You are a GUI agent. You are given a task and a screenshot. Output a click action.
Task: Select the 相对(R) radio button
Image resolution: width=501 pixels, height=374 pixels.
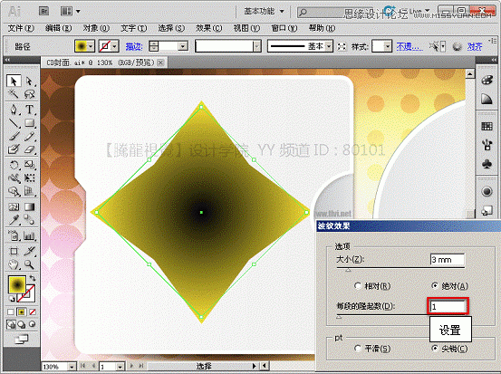(x=358, y=286)
